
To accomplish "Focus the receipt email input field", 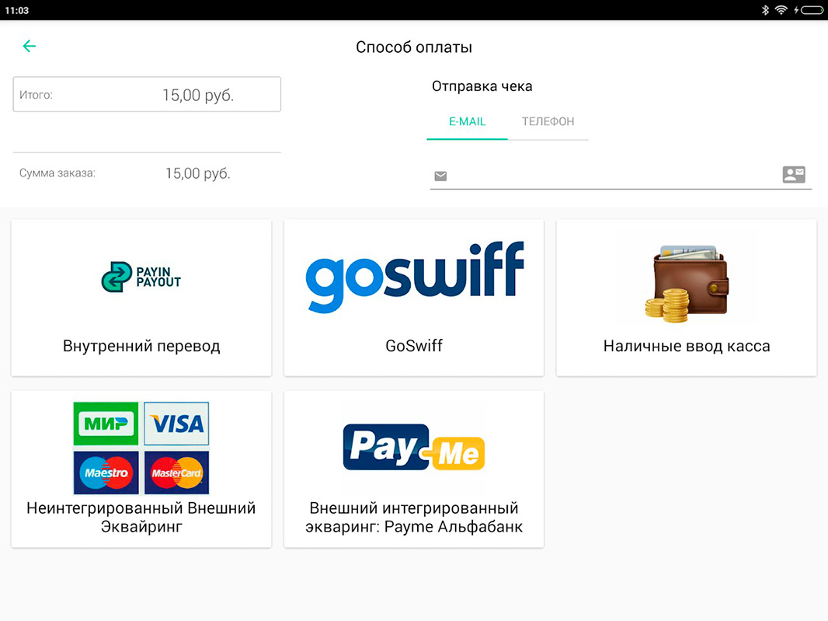I will 614,176.
